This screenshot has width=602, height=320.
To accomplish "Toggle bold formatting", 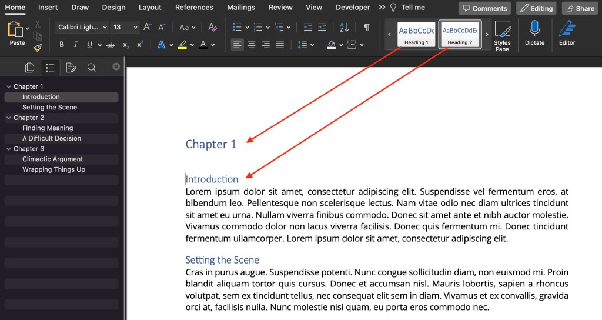I will click(x=62, y=45).
